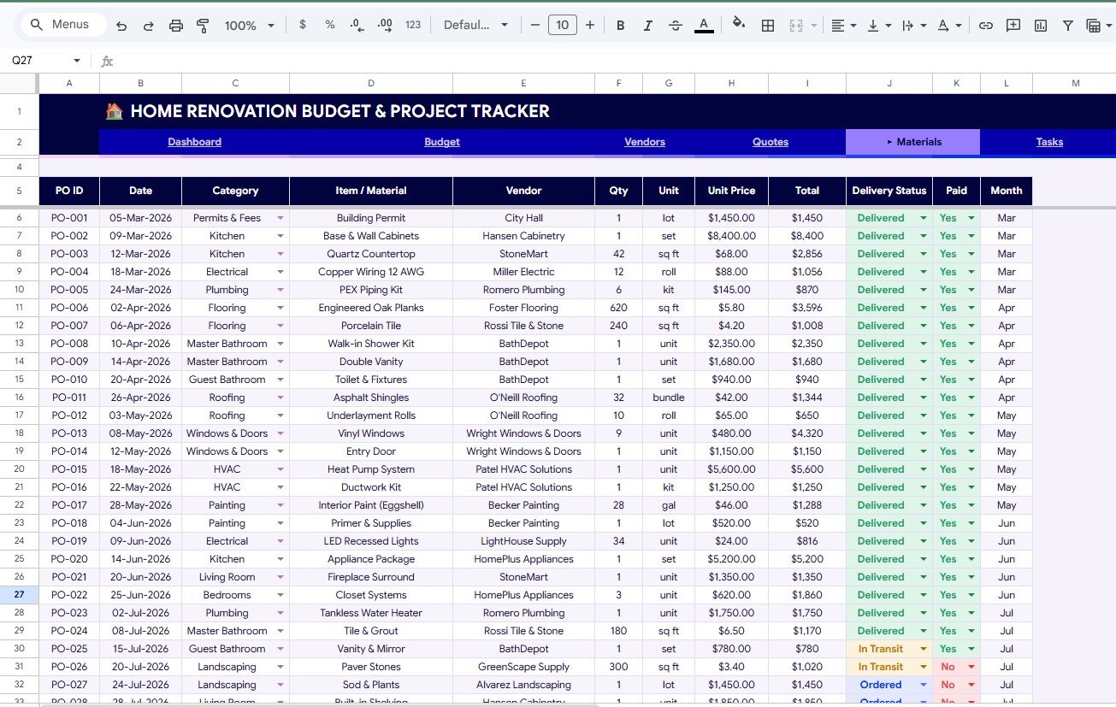The width and height of the screenshot is (1116, 707).
Task: Click the Undo arrow icon
Action: (x=121, y=26)
